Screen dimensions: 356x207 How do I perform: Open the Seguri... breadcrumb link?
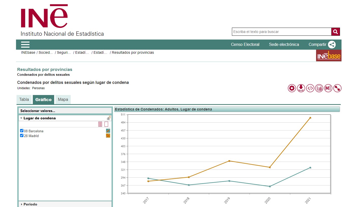pyautogui.click(x=64, y=53)
